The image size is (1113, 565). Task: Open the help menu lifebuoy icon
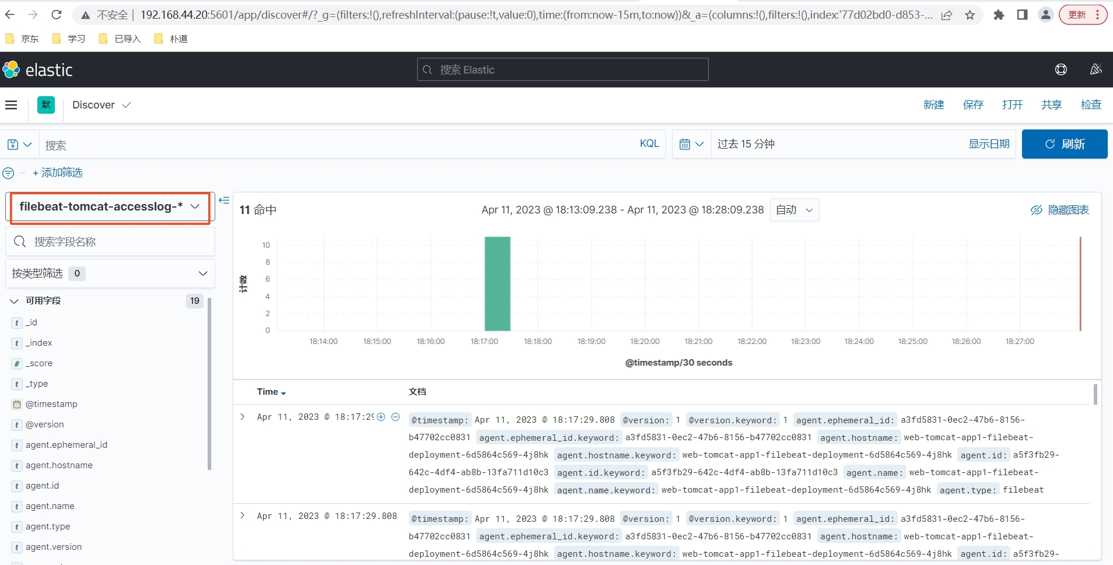point(1061,70)
